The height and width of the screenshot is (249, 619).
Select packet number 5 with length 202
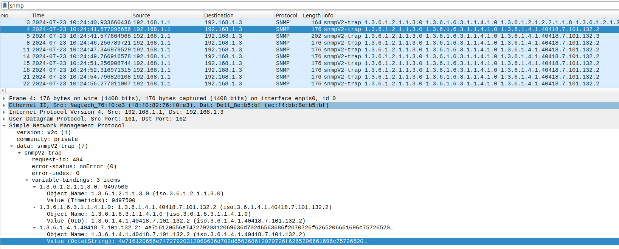point(309,36)
